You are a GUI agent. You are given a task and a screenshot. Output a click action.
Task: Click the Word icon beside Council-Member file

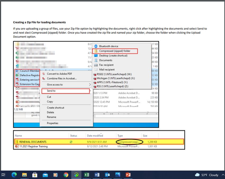(17, 71)
